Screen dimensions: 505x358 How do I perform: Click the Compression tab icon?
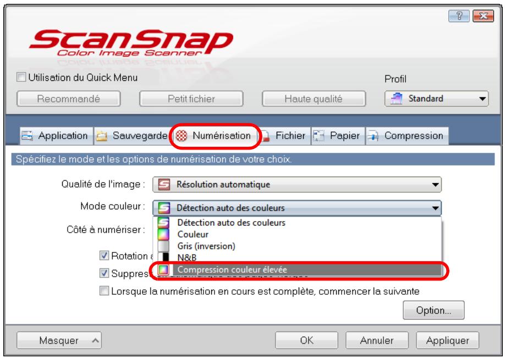374,136
